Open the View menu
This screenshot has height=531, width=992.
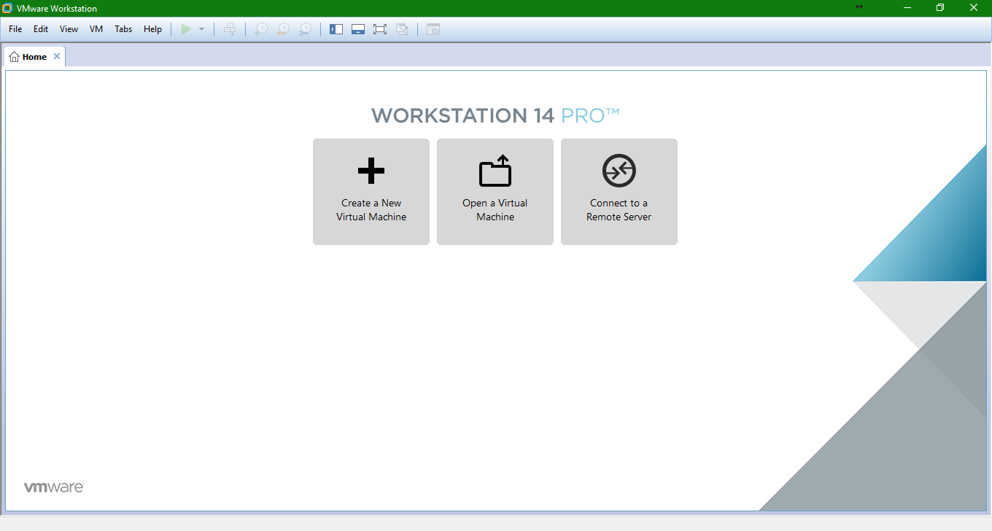click(69, 29)
